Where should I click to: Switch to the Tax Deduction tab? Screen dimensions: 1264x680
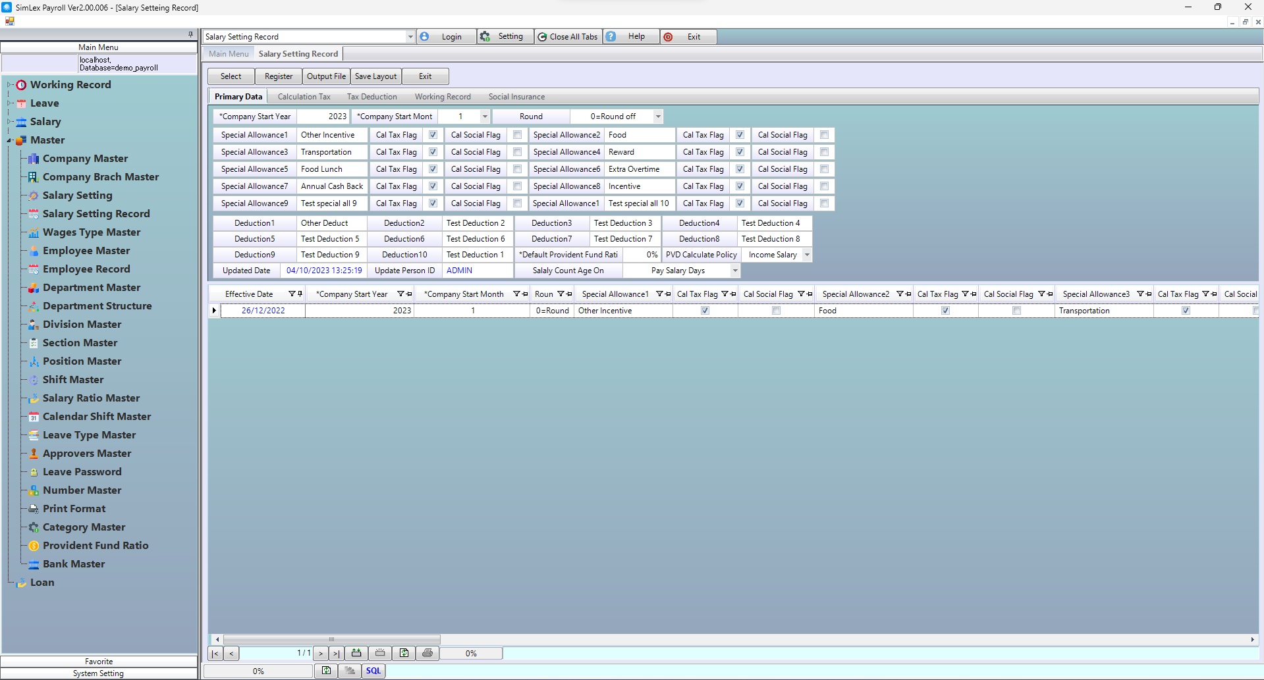click(371, 97)
